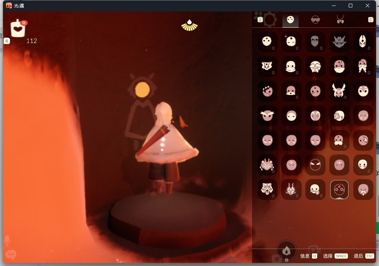Screen dimensions: 379x266
Task: Click the candle count 112
Action: [x=32, y=41]
